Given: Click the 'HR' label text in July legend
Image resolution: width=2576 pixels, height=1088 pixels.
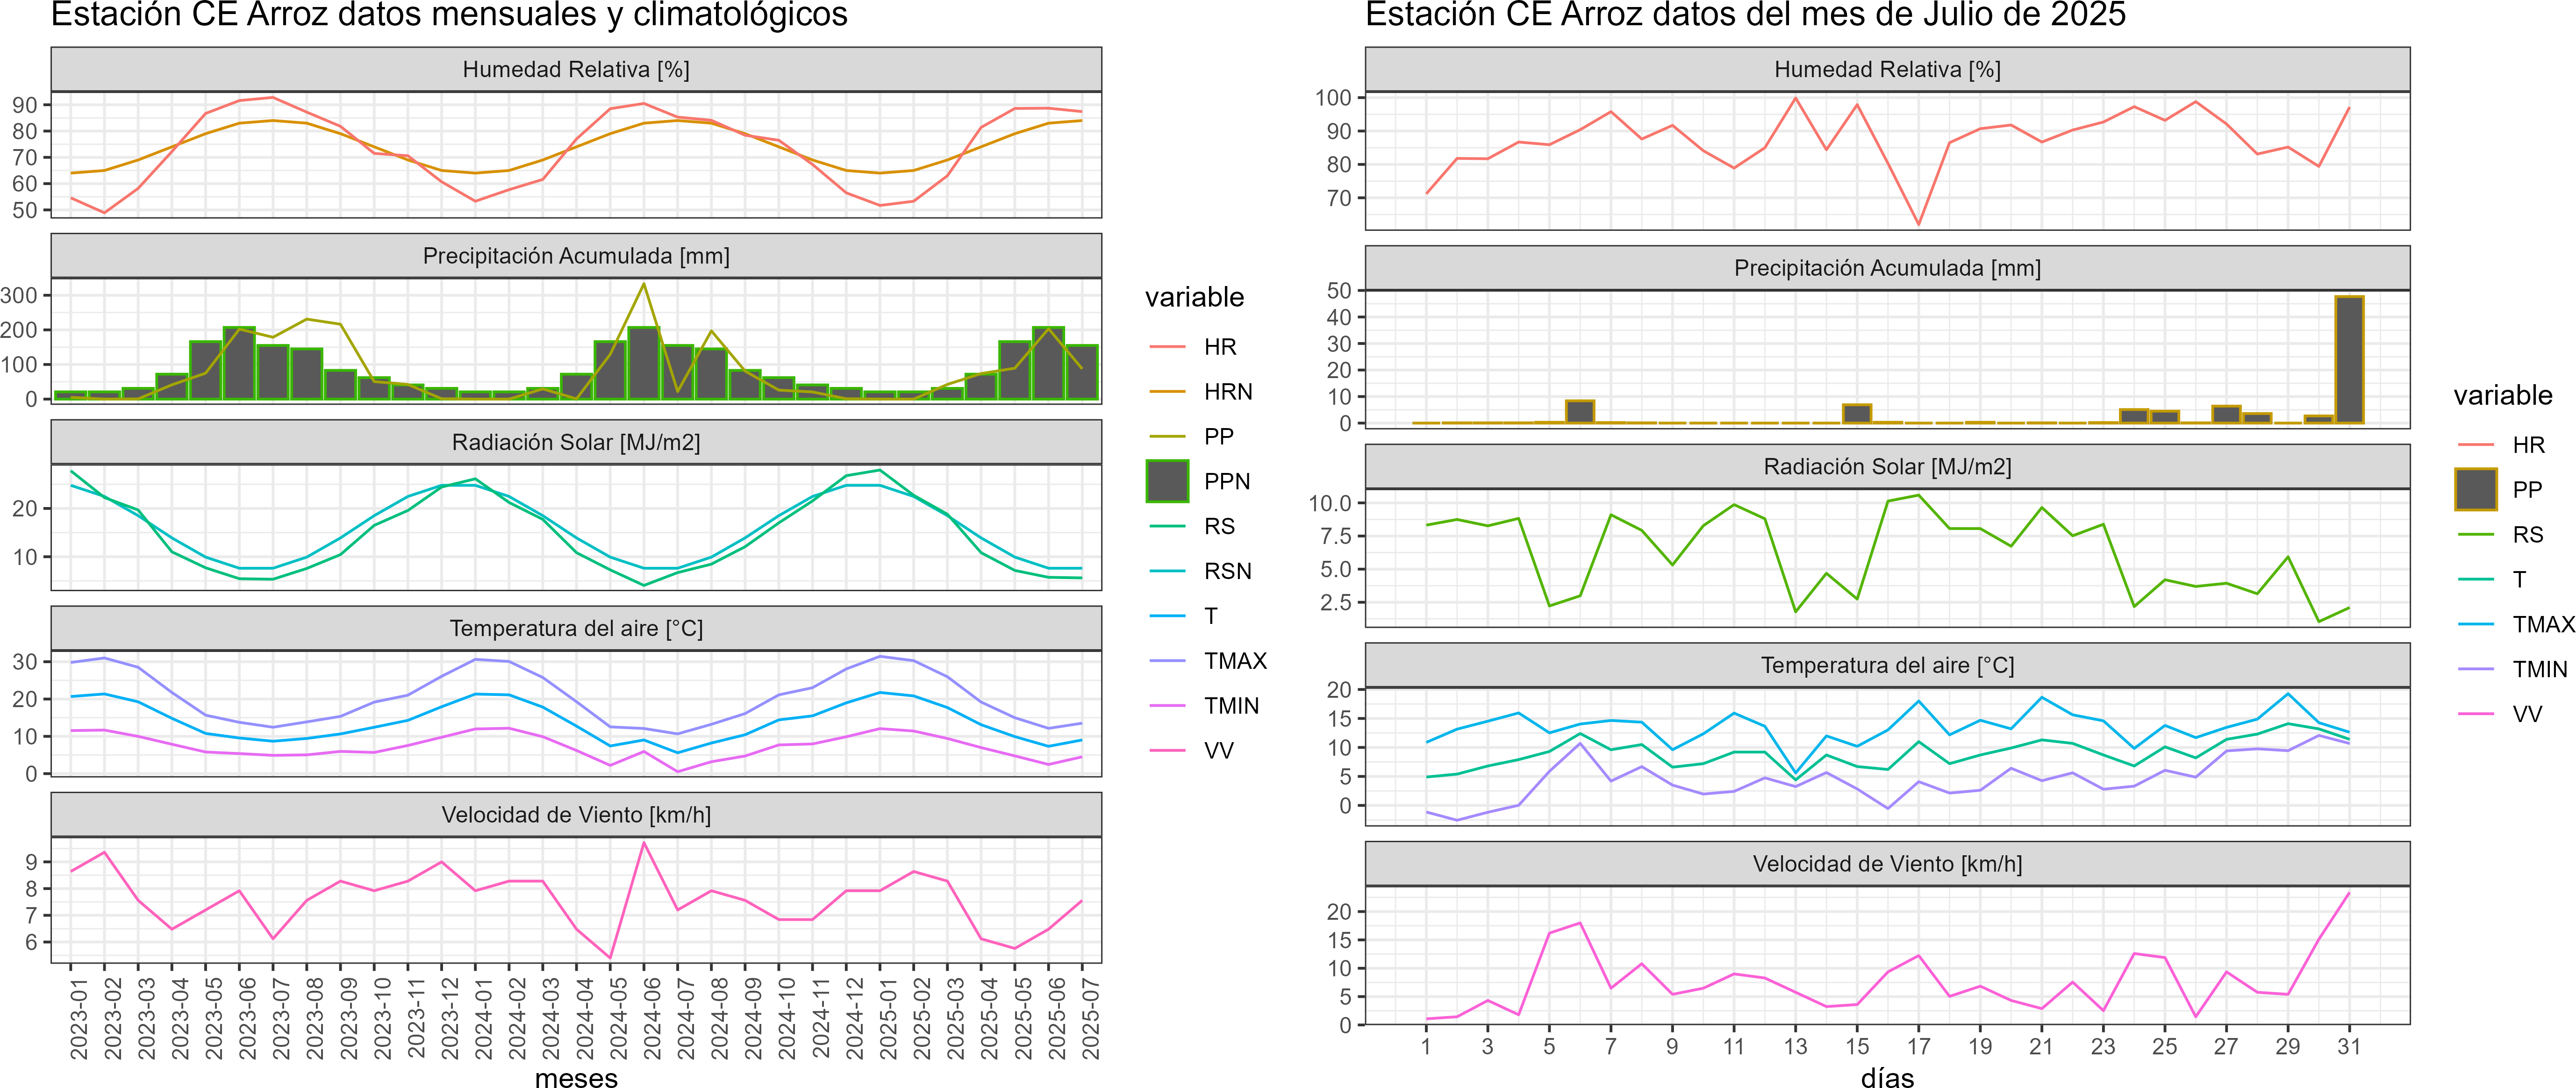Looking at the screenshot, I should (2528, 445).
